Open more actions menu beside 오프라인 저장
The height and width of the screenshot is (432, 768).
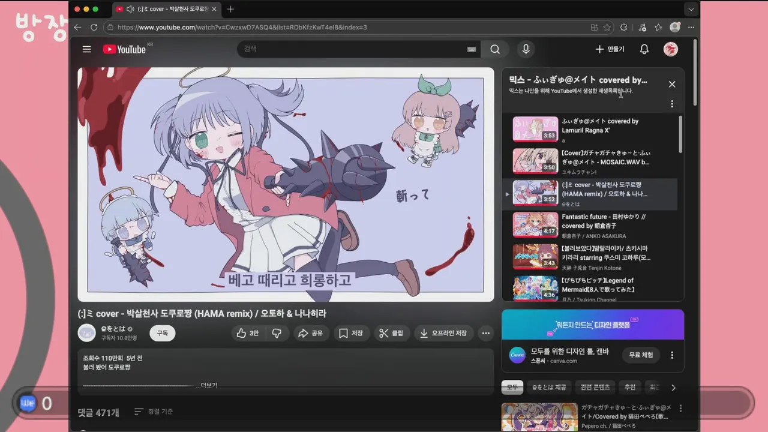[486, 333]
